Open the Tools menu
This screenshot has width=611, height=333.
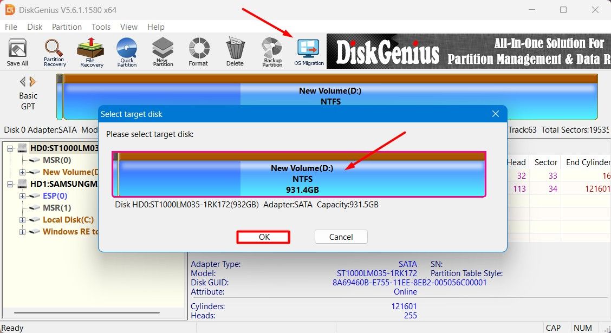(x=101, y=27)
